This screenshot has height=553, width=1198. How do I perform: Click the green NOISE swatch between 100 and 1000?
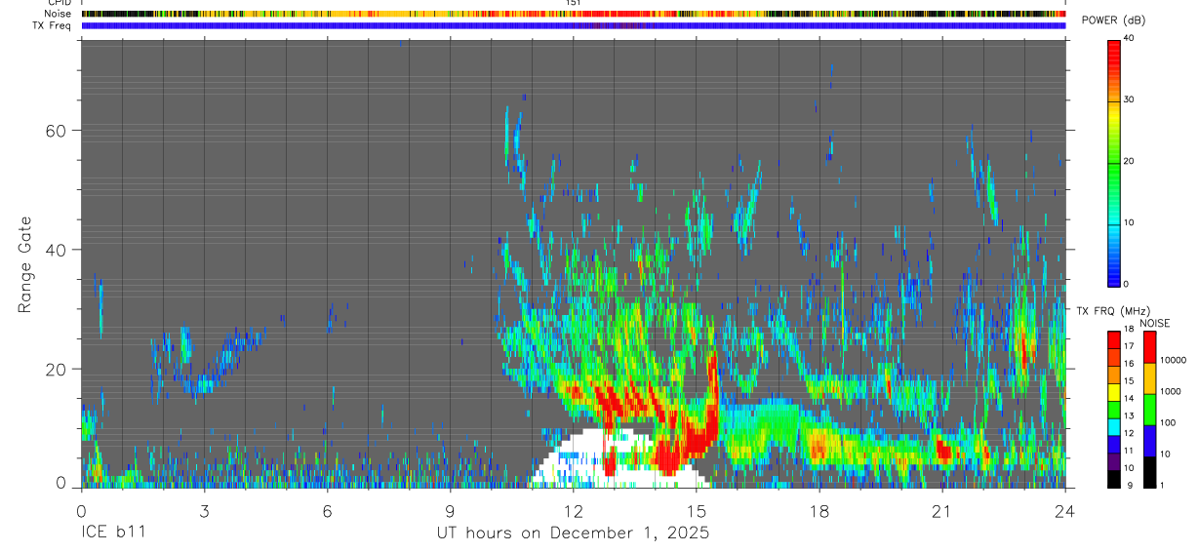1149,410
